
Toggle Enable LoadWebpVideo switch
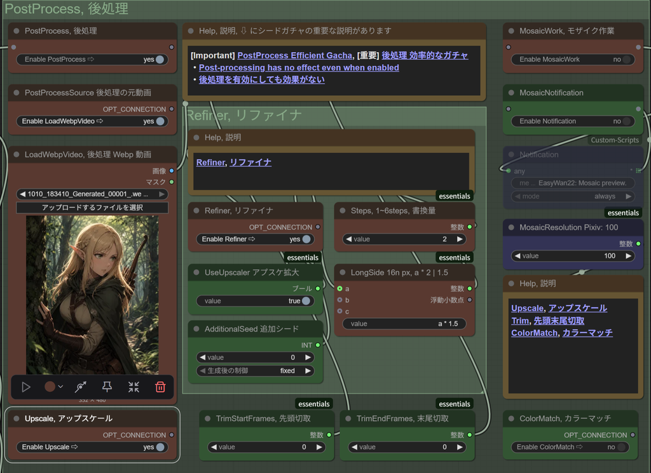click(x=160, y=121)
